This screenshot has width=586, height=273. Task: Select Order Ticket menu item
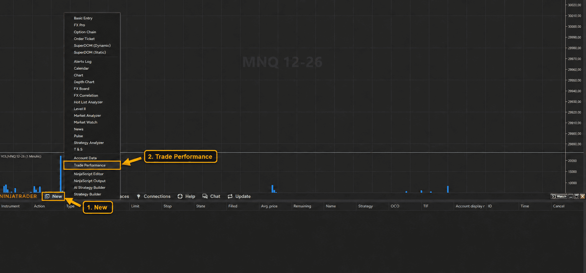(x=84, y=39)
